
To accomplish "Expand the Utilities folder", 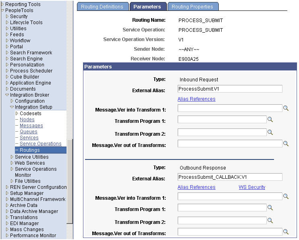I will pyautogui.click(x=7, y=29).
